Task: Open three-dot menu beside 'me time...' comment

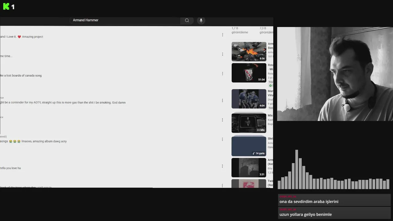Action: click(x=223, y=54)
